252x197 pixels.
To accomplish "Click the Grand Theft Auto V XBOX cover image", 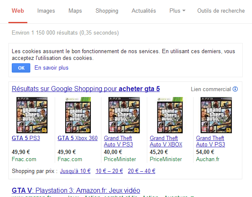I will tap(170, 115).
